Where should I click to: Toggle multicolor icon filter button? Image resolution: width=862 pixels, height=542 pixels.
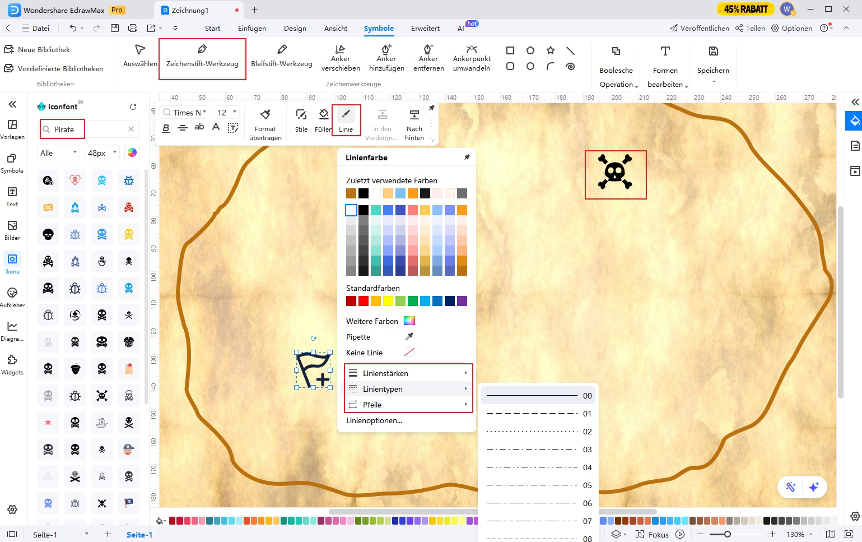[132, 152]
